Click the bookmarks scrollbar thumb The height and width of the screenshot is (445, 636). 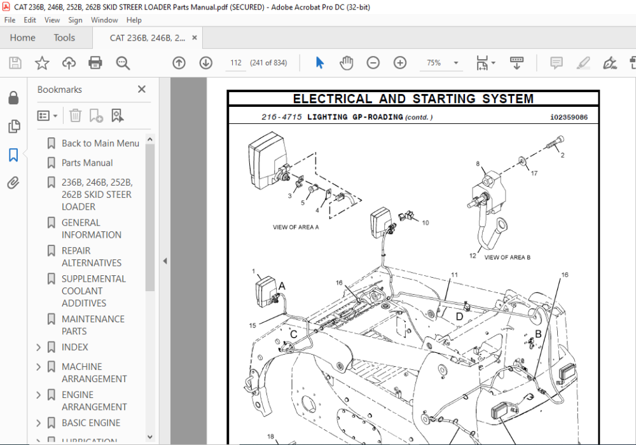[x=149, y=218]
